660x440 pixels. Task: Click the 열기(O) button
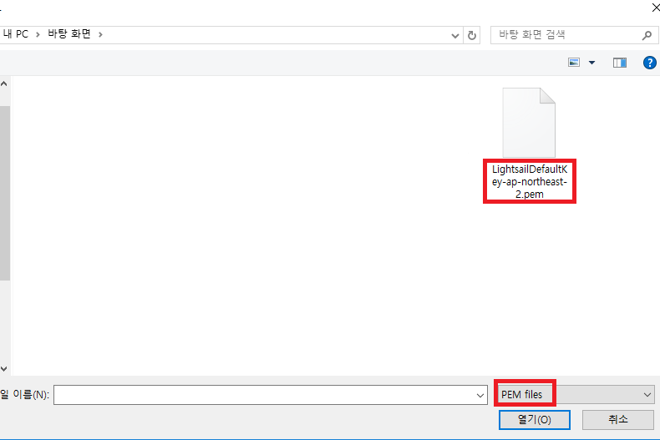click(x=534, y=420)
